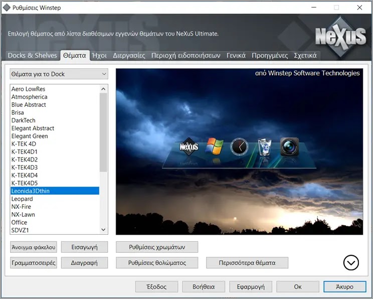Switch to the Διεργασίες tab

point(129,56)
